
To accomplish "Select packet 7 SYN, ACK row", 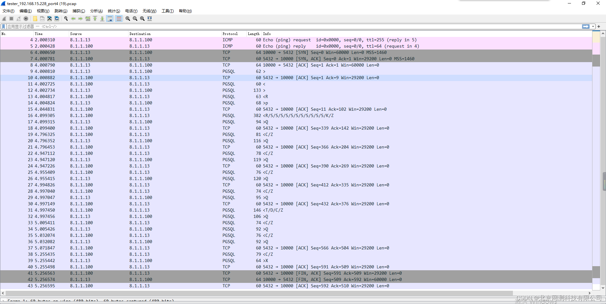I will tap(296, 59).
